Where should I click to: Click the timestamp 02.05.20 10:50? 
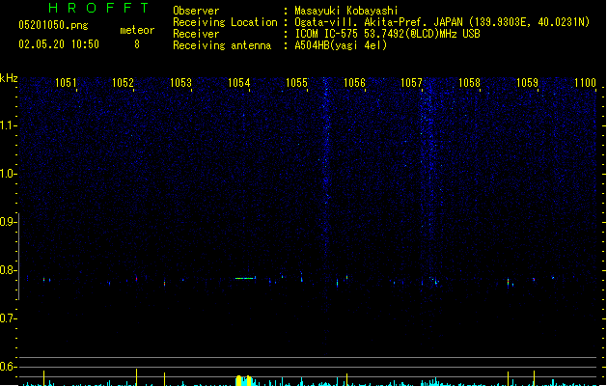pos(59,44)
